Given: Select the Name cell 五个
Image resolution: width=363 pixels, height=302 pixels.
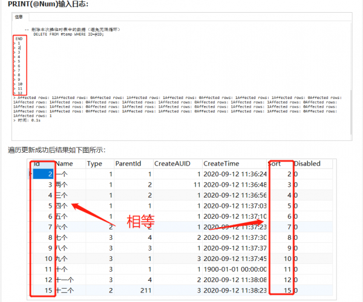Looking at the screenshot, I should click(70, 216).
